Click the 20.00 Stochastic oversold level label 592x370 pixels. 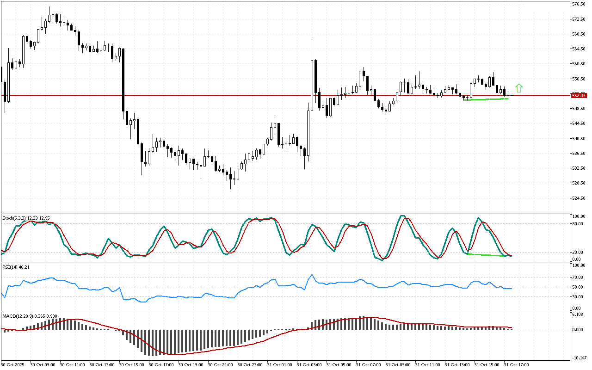click(x=577, y=252)
